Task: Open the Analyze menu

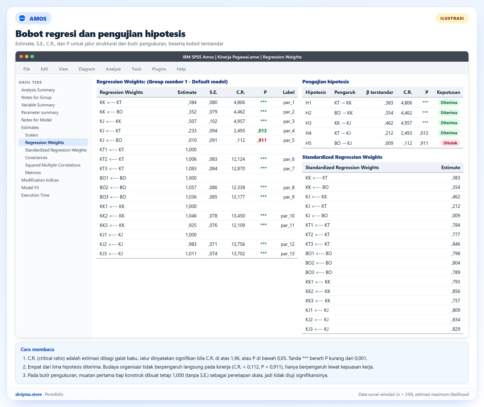Action: [113, 69]
